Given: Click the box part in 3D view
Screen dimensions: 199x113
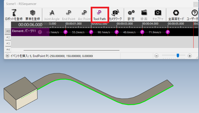Looking at the screenshot, I should pos(20,93).
